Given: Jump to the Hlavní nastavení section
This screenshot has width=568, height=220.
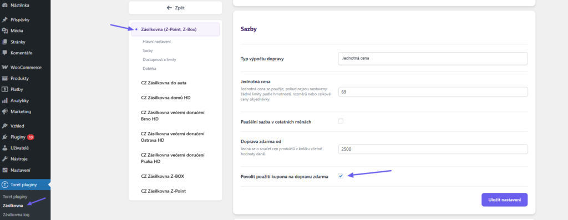Looking at the screenshot, I should [x=156, y=42].
